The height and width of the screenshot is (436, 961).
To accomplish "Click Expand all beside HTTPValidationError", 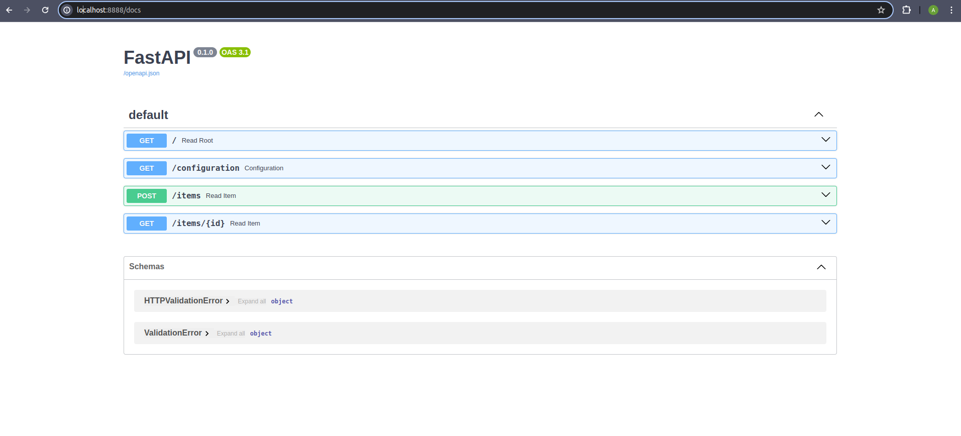I will coord(252,301).
